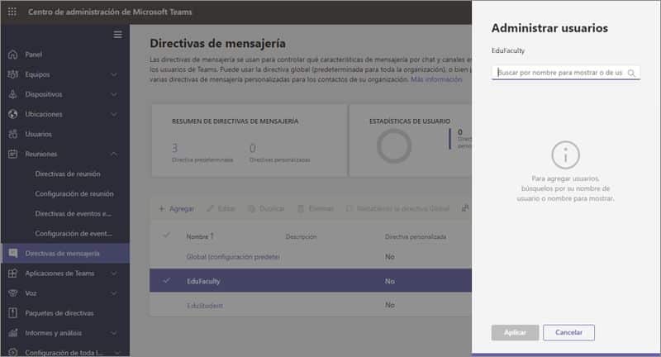The image size is (661, 357).
Task: Expand the Aplicaciones de Teams chevron
Action: click(114, 274)
